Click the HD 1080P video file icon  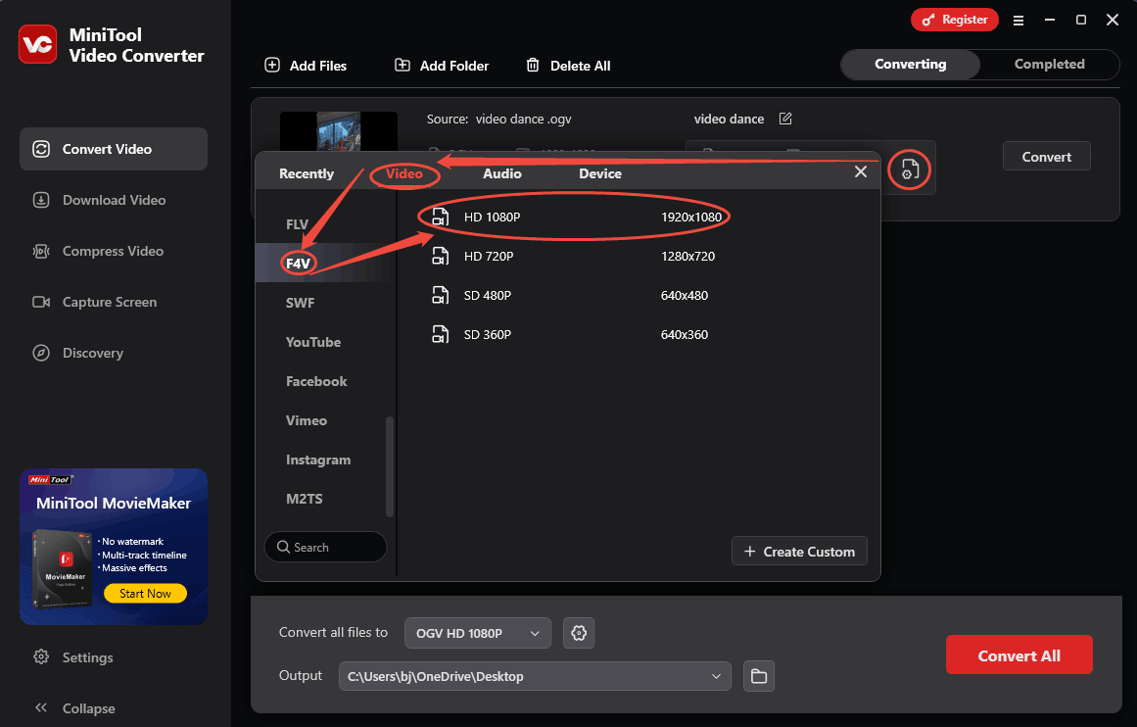(x=440, y=217)
